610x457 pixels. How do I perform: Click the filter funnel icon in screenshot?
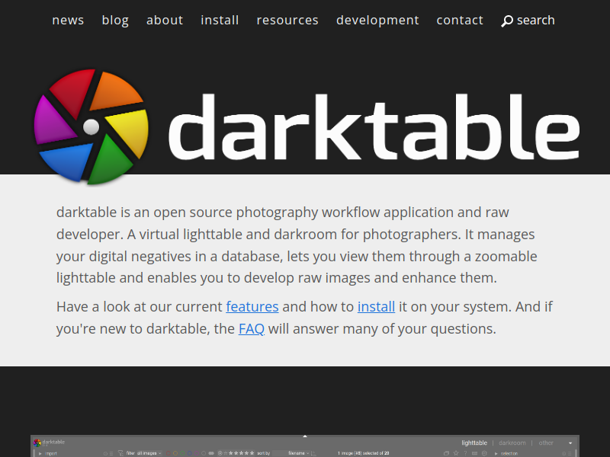click(x=120, y=453)
